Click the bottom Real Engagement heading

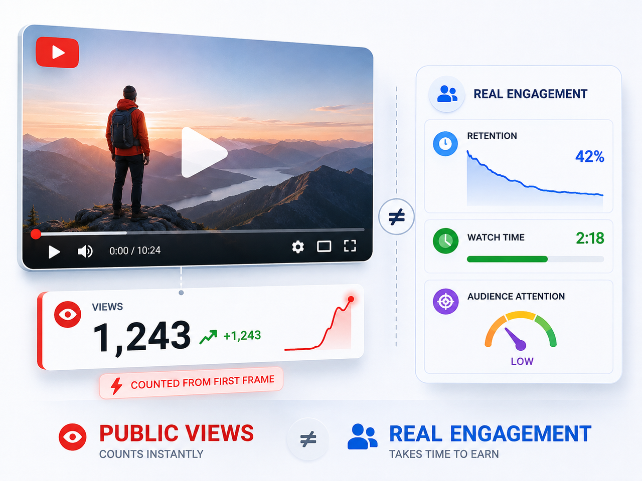pos(490,434)
